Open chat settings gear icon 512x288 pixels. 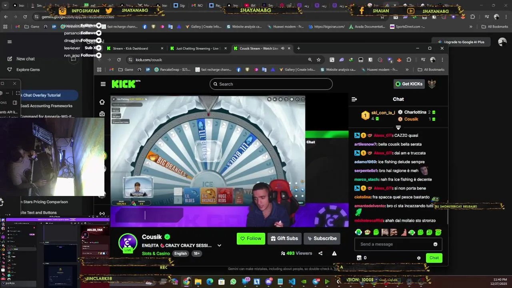pyautogui.click(x=419, y=258)
